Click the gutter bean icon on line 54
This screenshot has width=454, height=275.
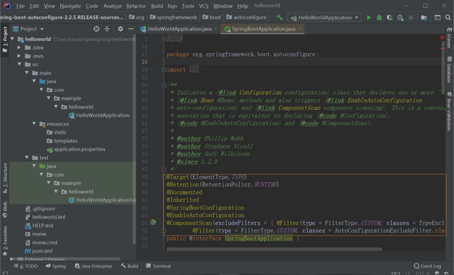[153, 222]
